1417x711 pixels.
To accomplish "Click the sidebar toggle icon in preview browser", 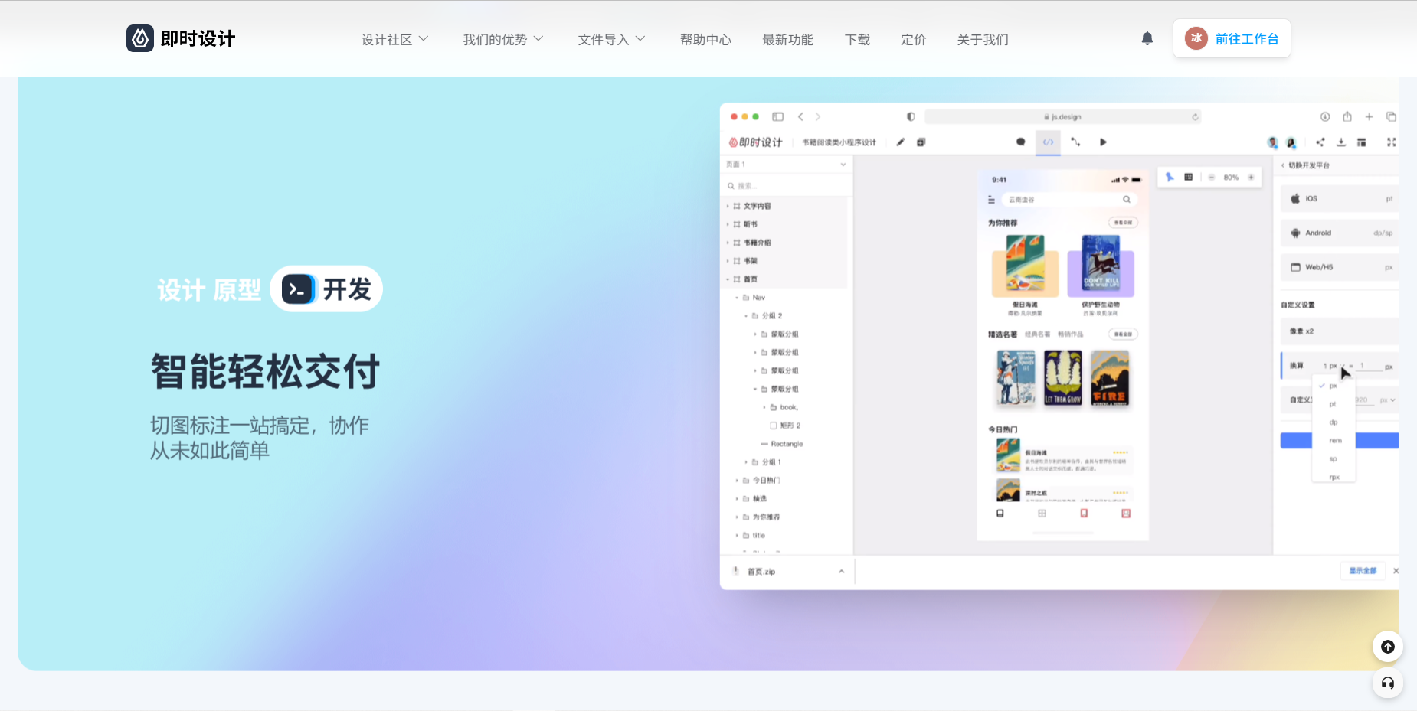I will pyautogui.click(x=777, y=116).
